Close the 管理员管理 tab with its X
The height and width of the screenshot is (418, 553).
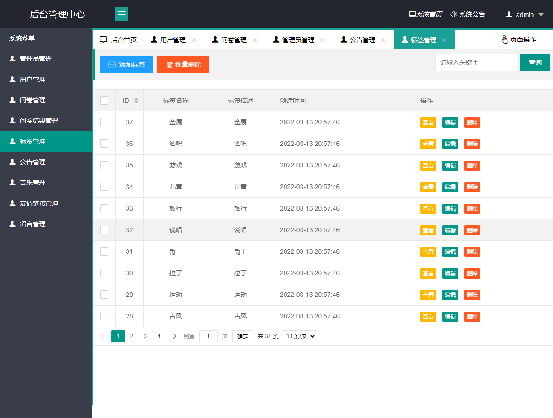pos(322,40)
